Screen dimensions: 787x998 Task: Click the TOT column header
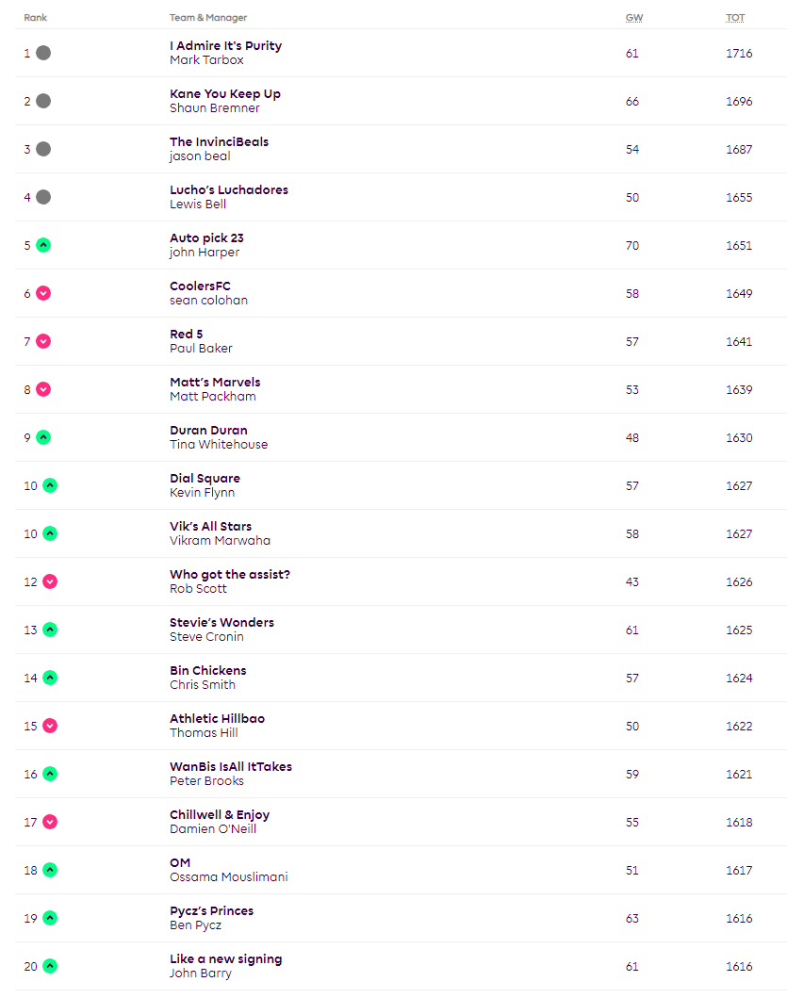[x=735, y=18]
